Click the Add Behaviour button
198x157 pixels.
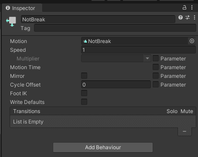click(103, 147)
